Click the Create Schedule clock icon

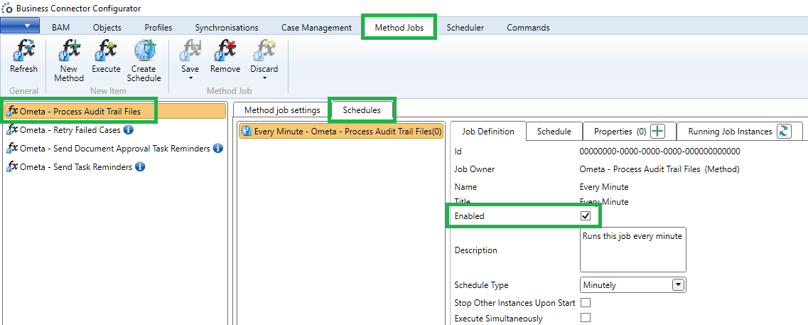coord(144,50)
